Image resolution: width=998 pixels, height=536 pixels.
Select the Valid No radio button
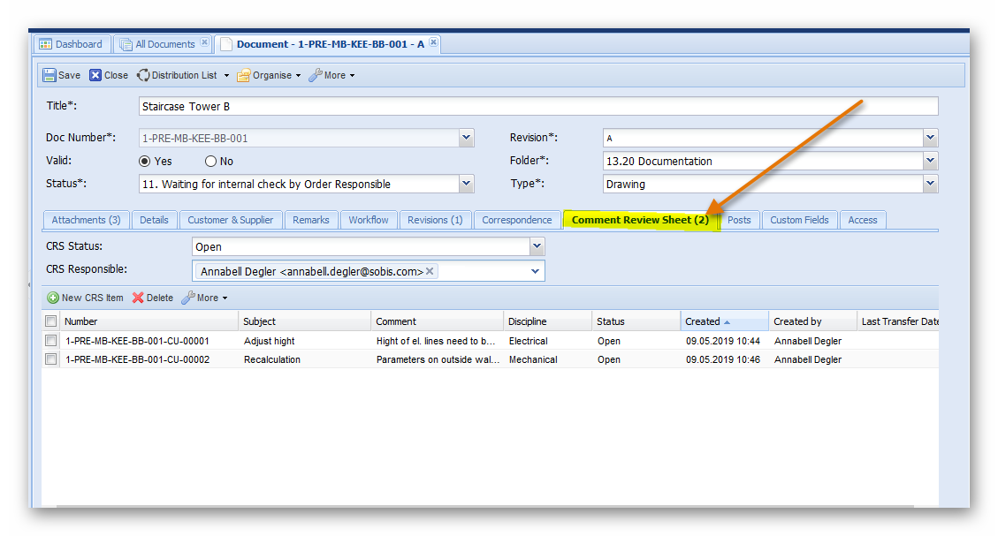pyautogui.click(x=210, y=162)
